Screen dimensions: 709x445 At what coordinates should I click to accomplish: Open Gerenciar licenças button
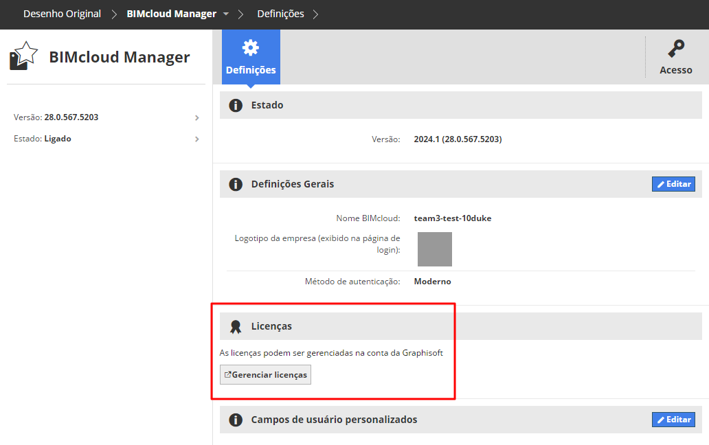265,374
